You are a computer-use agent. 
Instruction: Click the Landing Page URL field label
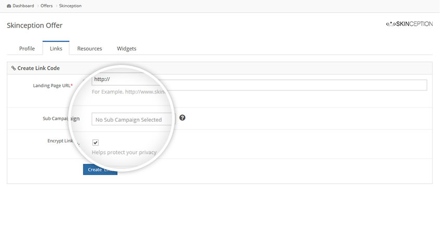coord(53,86)
